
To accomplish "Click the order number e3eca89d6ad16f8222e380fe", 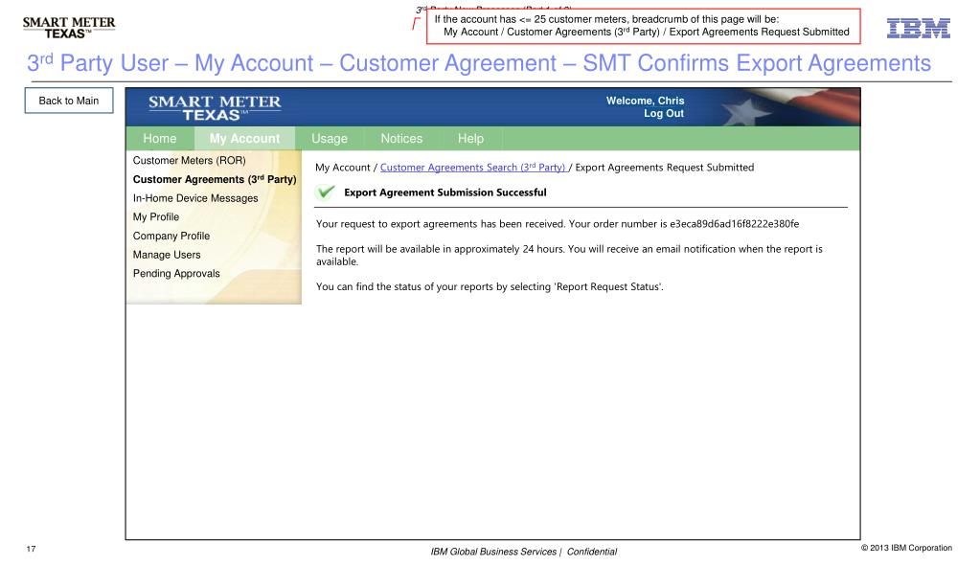I will (735, 224).
